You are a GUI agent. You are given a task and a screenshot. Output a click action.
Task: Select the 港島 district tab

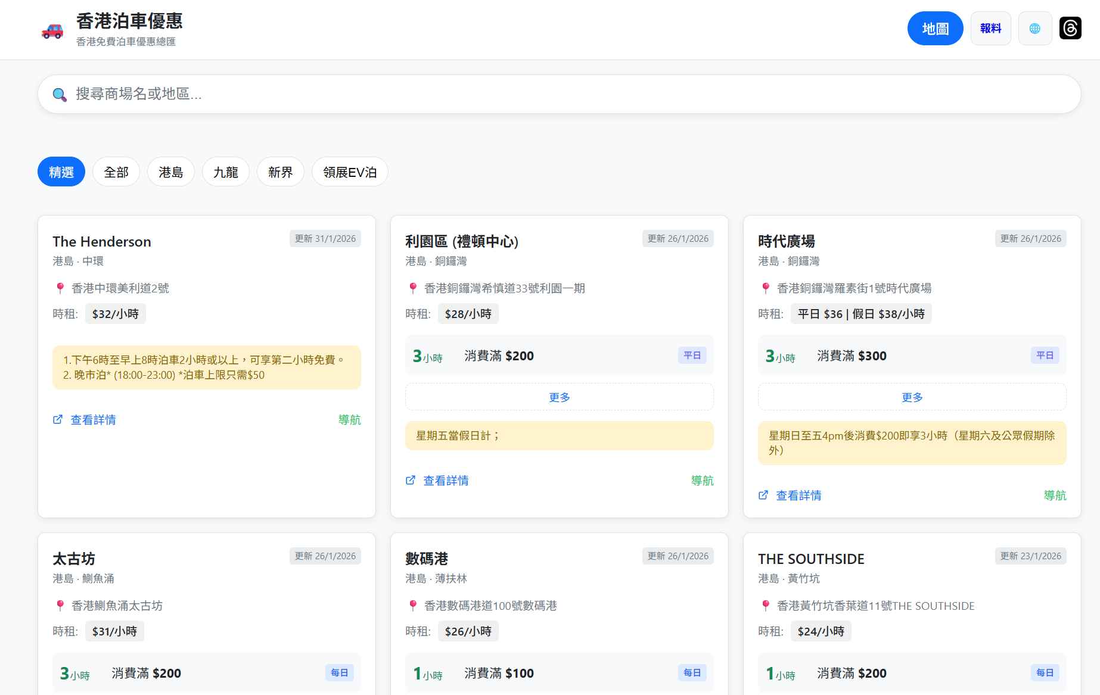tap(171, 172)
